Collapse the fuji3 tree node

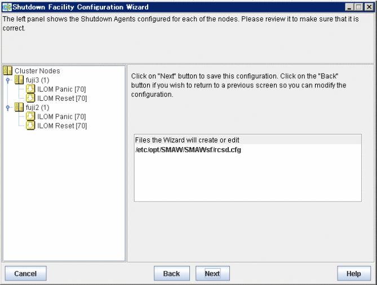[8, 80]
